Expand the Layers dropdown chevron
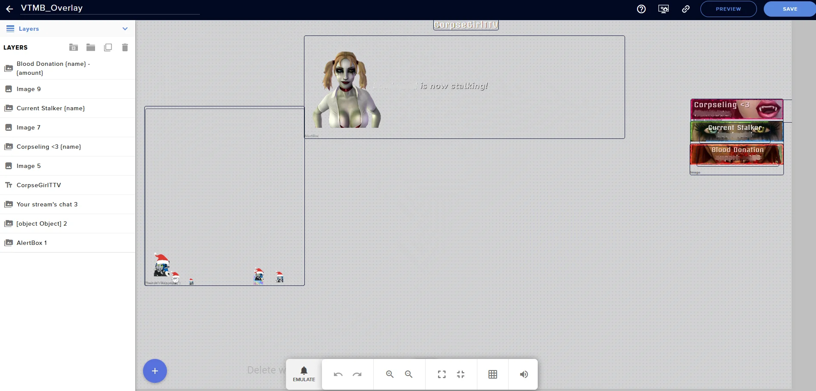Screen dimensions: 816x391 point(125,29)
